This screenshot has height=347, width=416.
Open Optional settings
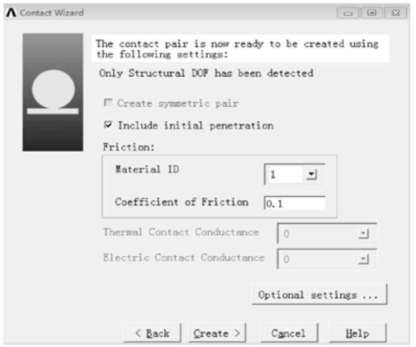(x=319, y=295)
